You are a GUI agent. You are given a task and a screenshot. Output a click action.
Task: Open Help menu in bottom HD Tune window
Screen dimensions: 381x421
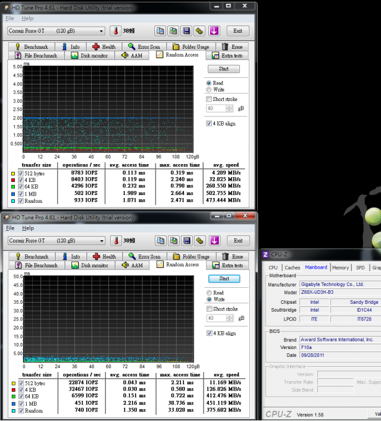28,228
